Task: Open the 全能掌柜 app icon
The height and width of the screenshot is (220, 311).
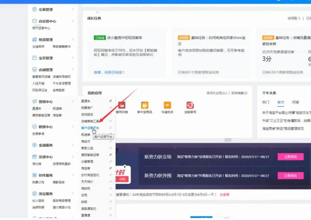Action: (190, 105)
